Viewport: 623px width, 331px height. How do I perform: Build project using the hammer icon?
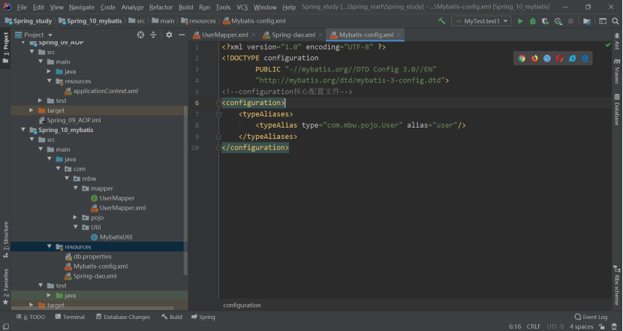[442, 21]
